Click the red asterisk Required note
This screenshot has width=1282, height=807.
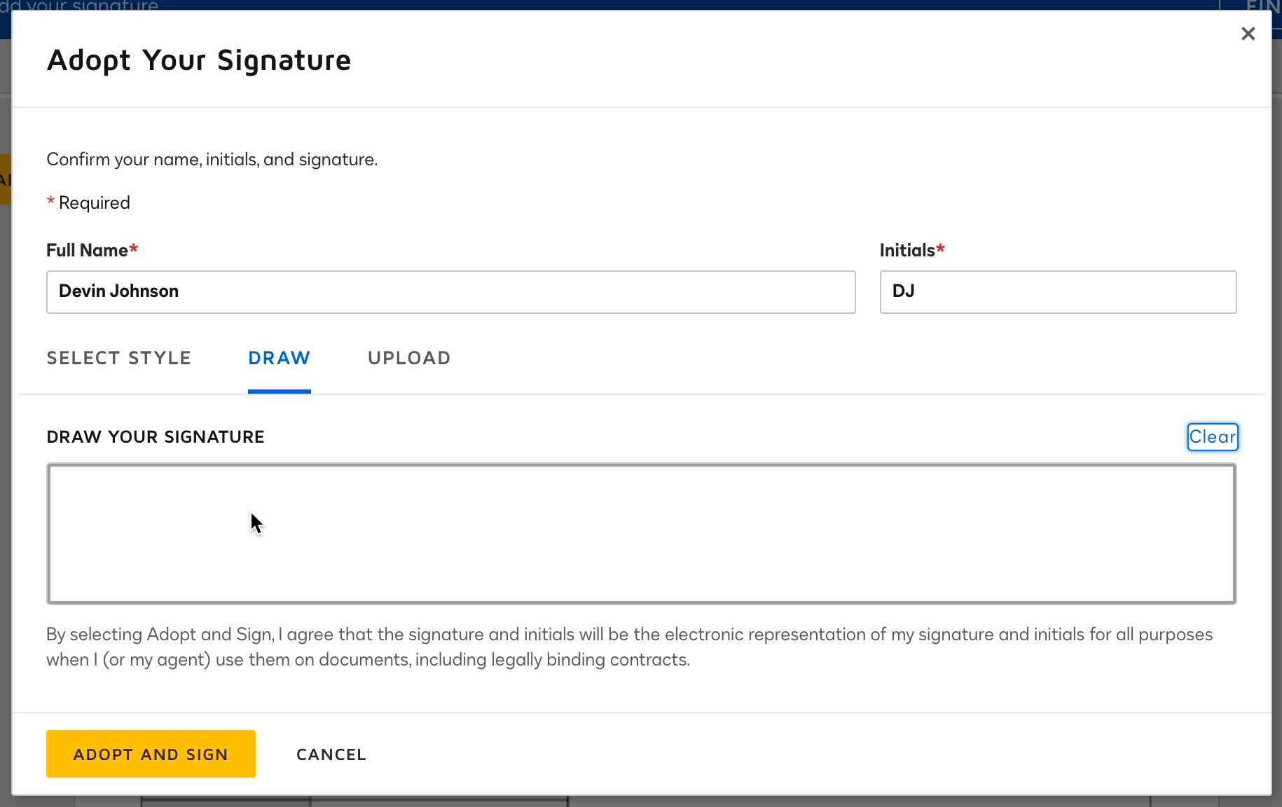(x=88, y=203)
